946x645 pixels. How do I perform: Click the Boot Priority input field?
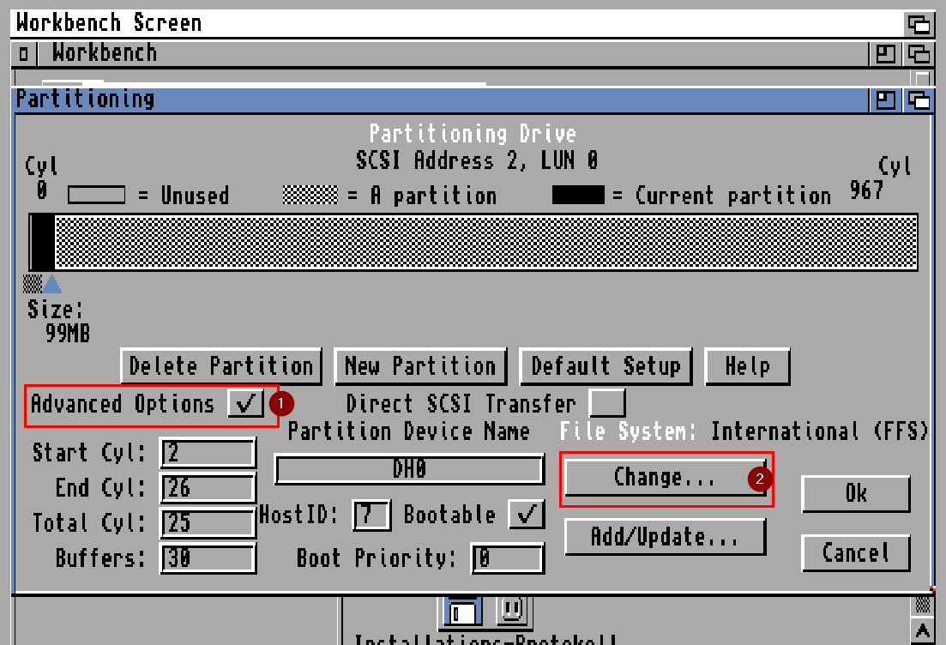pyautogui.click(x=508, y=558)
